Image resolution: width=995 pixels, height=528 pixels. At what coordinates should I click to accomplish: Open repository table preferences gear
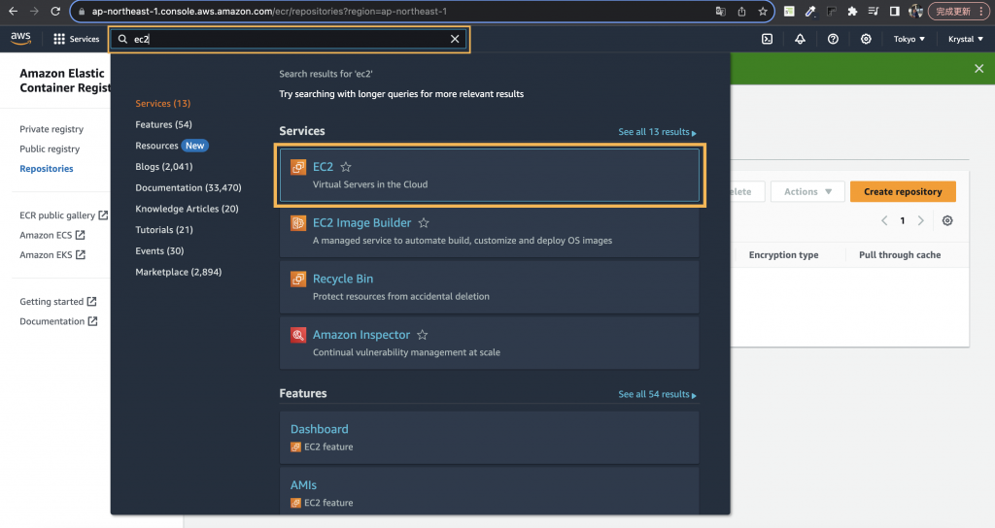(x=947, y=220)
